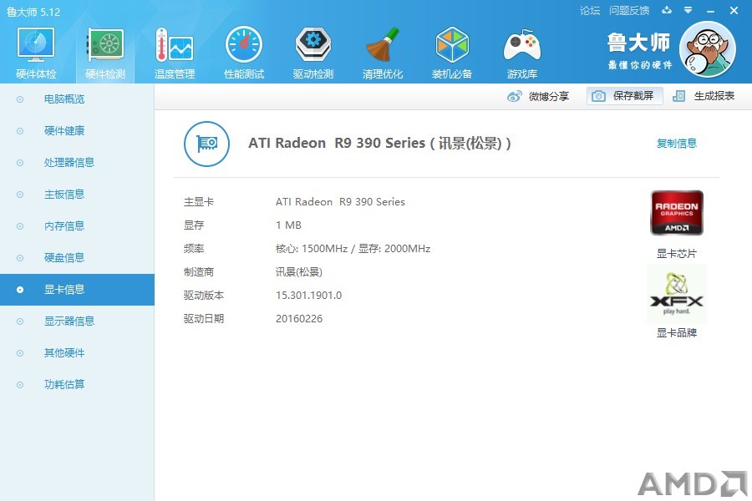Click the Radeon Graphics chip logo
The image size is (752, 501).
pos(677,213)
